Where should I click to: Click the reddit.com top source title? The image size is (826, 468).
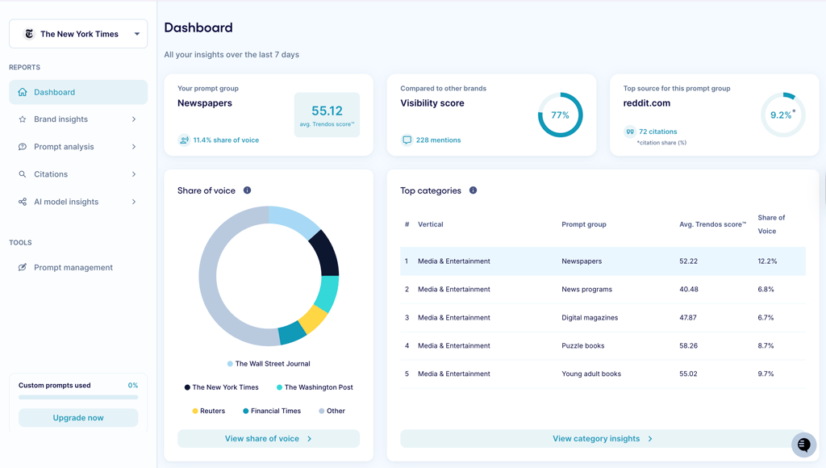tap(646, 103)
